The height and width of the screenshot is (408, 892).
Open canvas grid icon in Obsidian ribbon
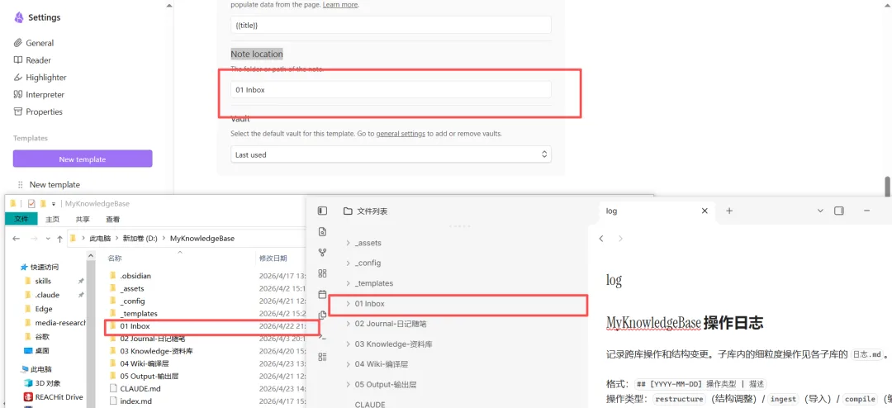323,273
